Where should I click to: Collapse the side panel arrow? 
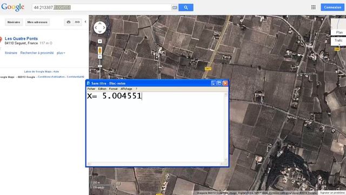pos(85,22)
